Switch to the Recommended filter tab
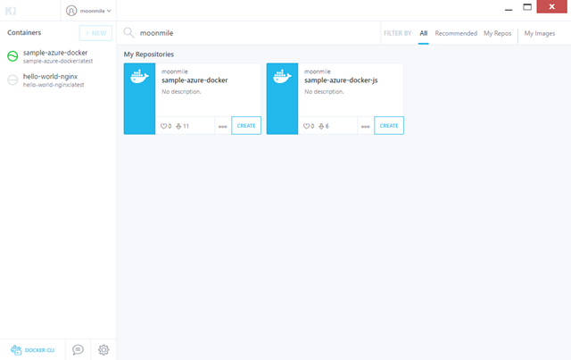The height and width of the screenshot is (360, 571). 456,33
